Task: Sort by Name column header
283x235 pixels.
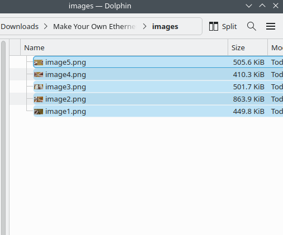Action: (124, 47)
